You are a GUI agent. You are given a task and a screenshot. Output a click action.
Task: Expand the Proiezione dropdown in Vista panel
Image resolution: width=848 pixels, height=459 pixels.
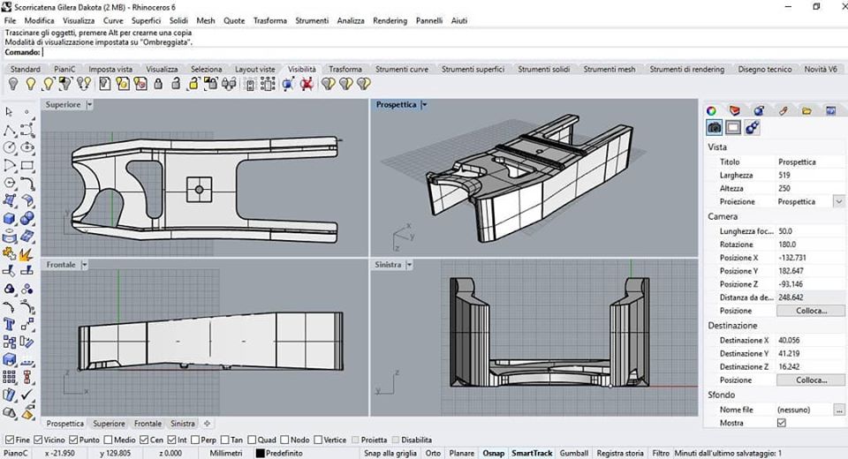[x=838, y=201]
